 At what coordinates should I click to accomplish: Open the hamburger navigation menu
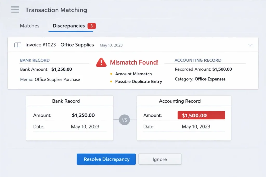coord(15,9)
